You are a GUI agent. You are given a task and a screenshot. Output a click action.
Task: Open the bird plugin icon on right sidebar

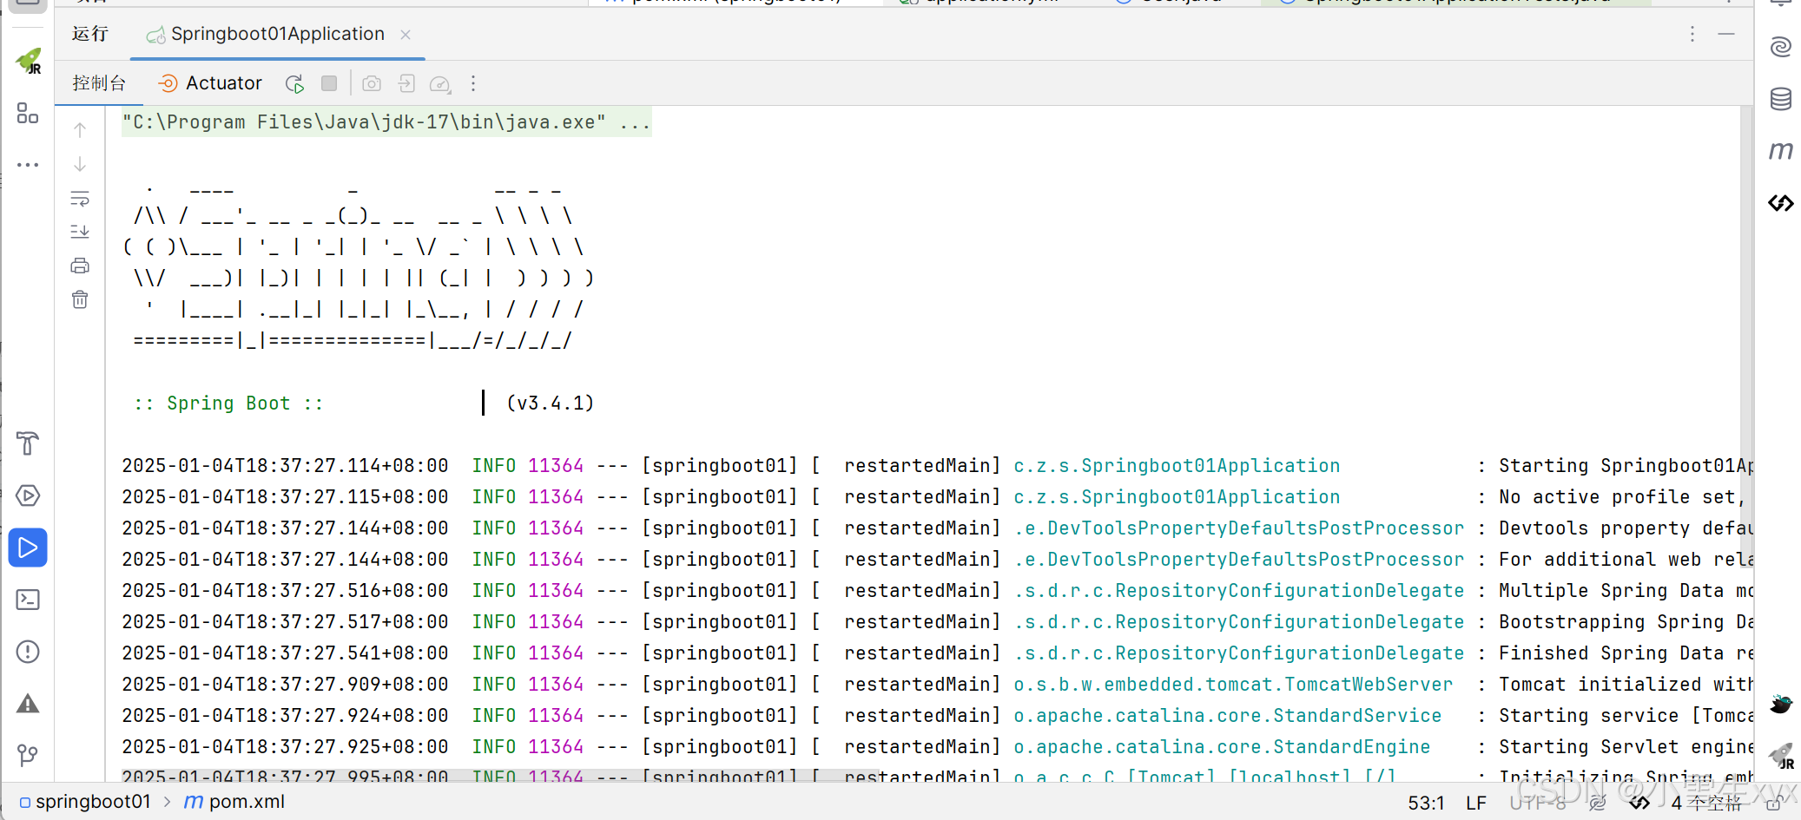[1781, 704]
